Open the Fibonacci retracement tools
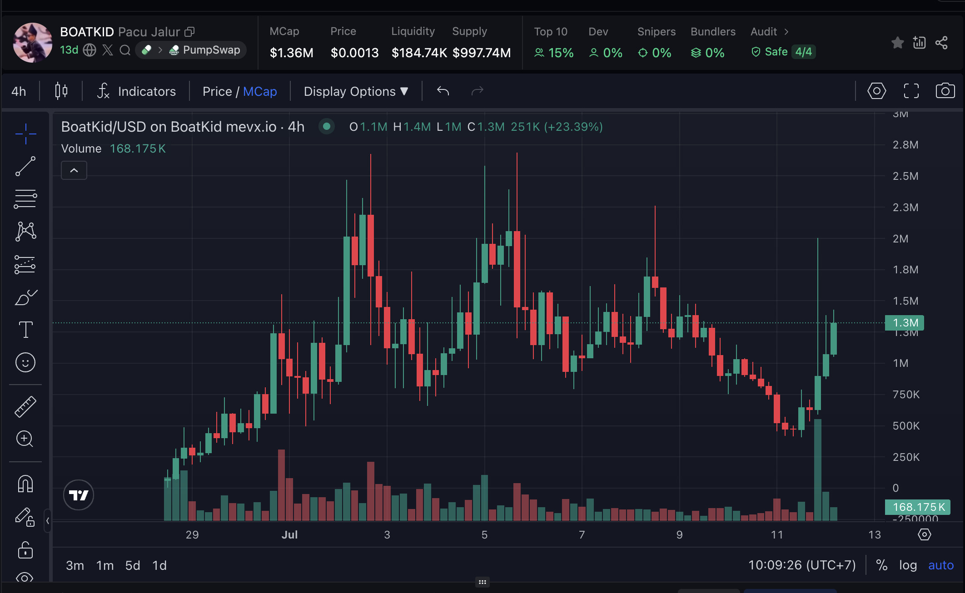Image resolution: width=965 pixels, height=593 pixels. tap(25, 199)
